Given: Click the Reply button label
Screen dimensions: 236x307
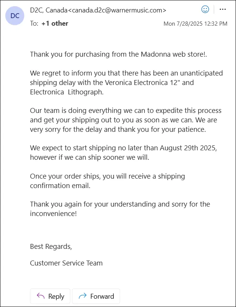Looking at the screenshot, I should point(56,296).
